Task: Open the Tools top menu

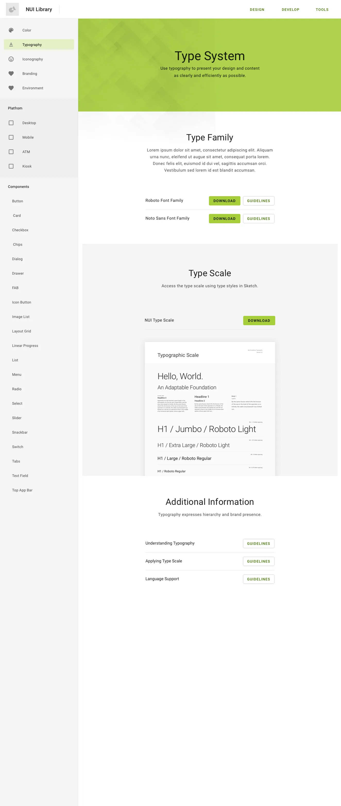Action: (x=322, y=10)
